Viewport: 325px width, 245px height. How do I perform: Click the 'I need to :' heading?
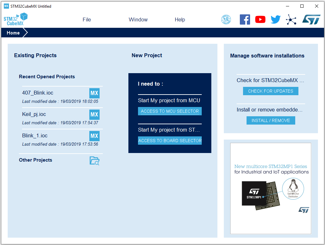pyautogui.click(x=150, y=84)
